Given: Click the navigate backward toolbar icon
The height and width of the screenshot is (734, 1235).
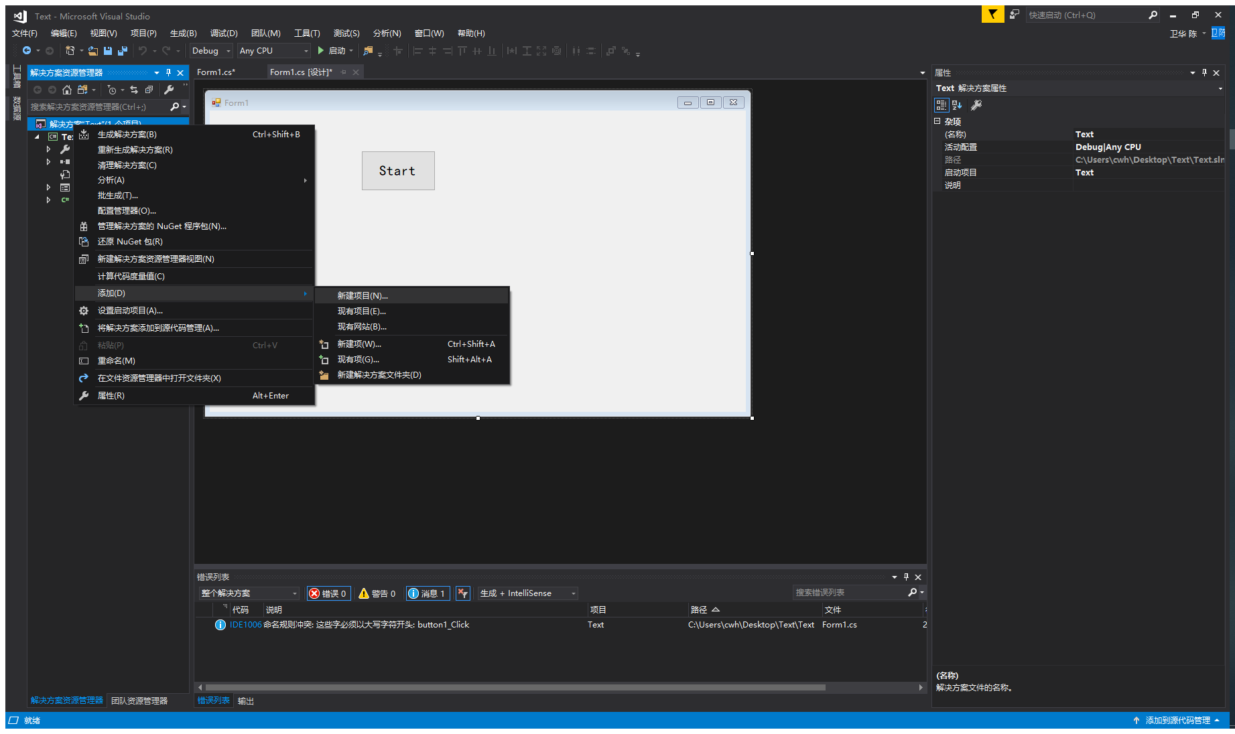Looking at the screenshot, I should [x=27, y=51].
